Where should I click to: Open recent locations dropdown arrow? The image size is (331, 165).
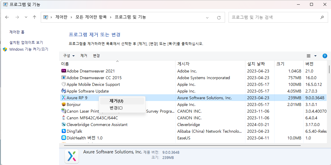point(26,17)
